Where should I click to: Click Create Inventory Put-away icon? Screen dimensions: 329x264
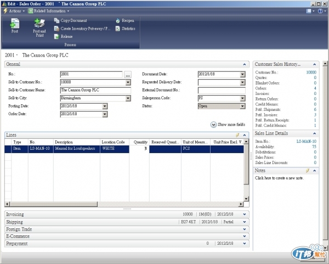click(x=56, y=29)
